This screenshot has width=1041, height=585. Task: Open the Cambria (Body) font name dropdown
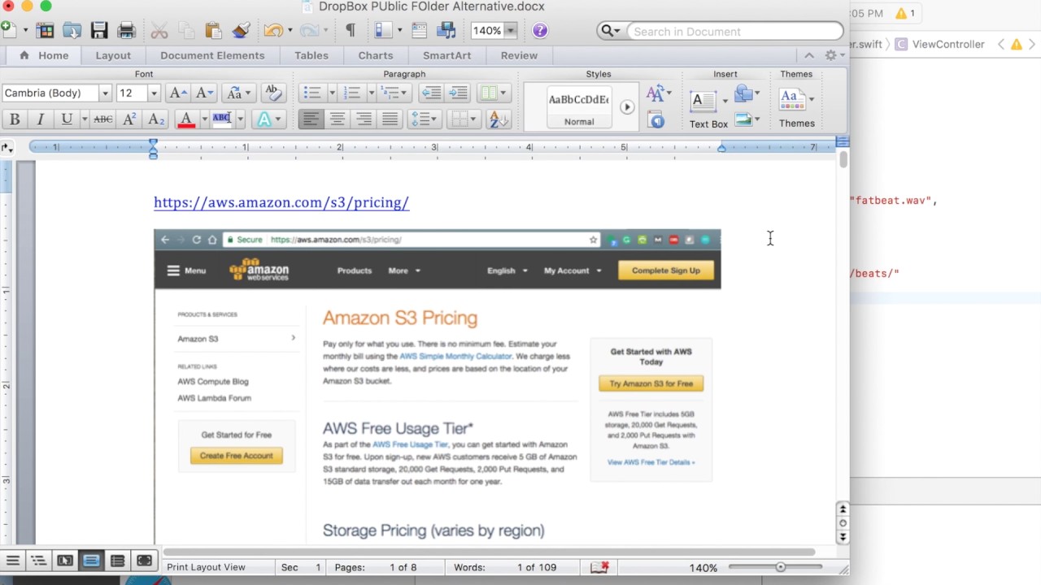pyautogui.click(x=105, y=93)
